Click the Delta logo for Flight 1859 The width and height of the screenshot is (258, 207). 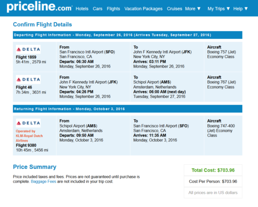coord(28,49)
